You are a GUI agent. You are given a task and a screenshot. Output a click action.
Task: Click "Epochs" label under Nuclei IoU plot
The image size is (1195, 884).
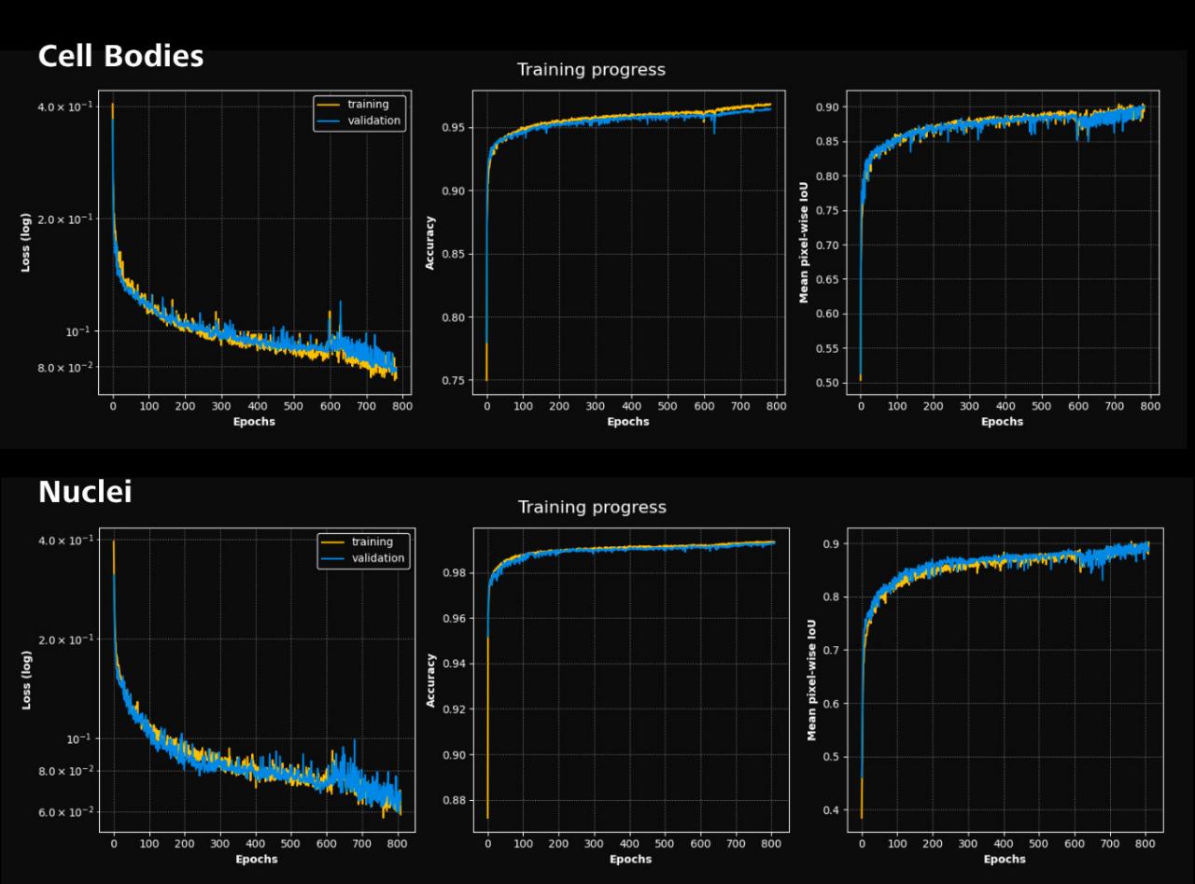1004,859
